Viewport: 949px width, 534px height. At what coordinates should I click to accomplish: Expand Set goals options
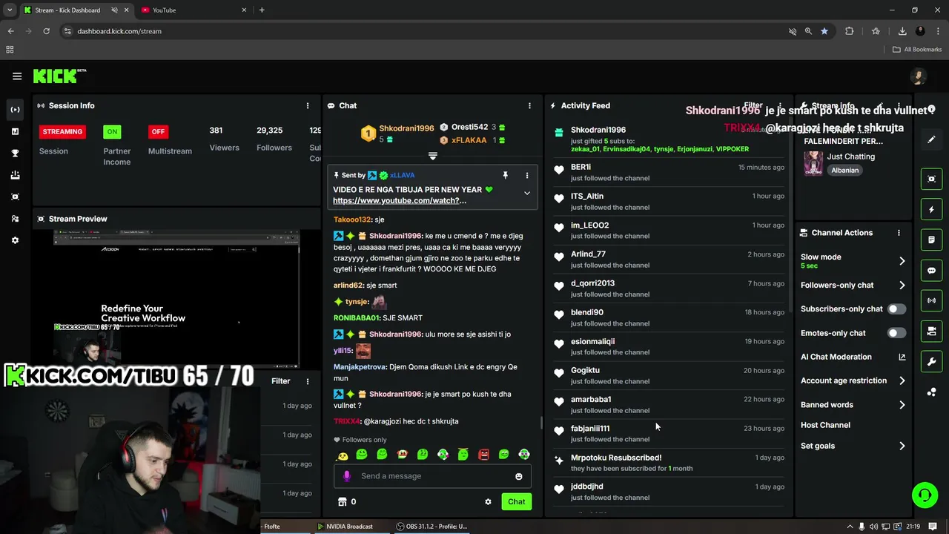click(x=902, y=446)
